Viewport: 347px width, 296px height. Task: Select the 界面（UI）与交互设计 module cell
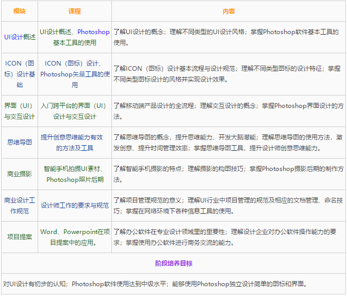pyautogui.click(x=20, y=111)
